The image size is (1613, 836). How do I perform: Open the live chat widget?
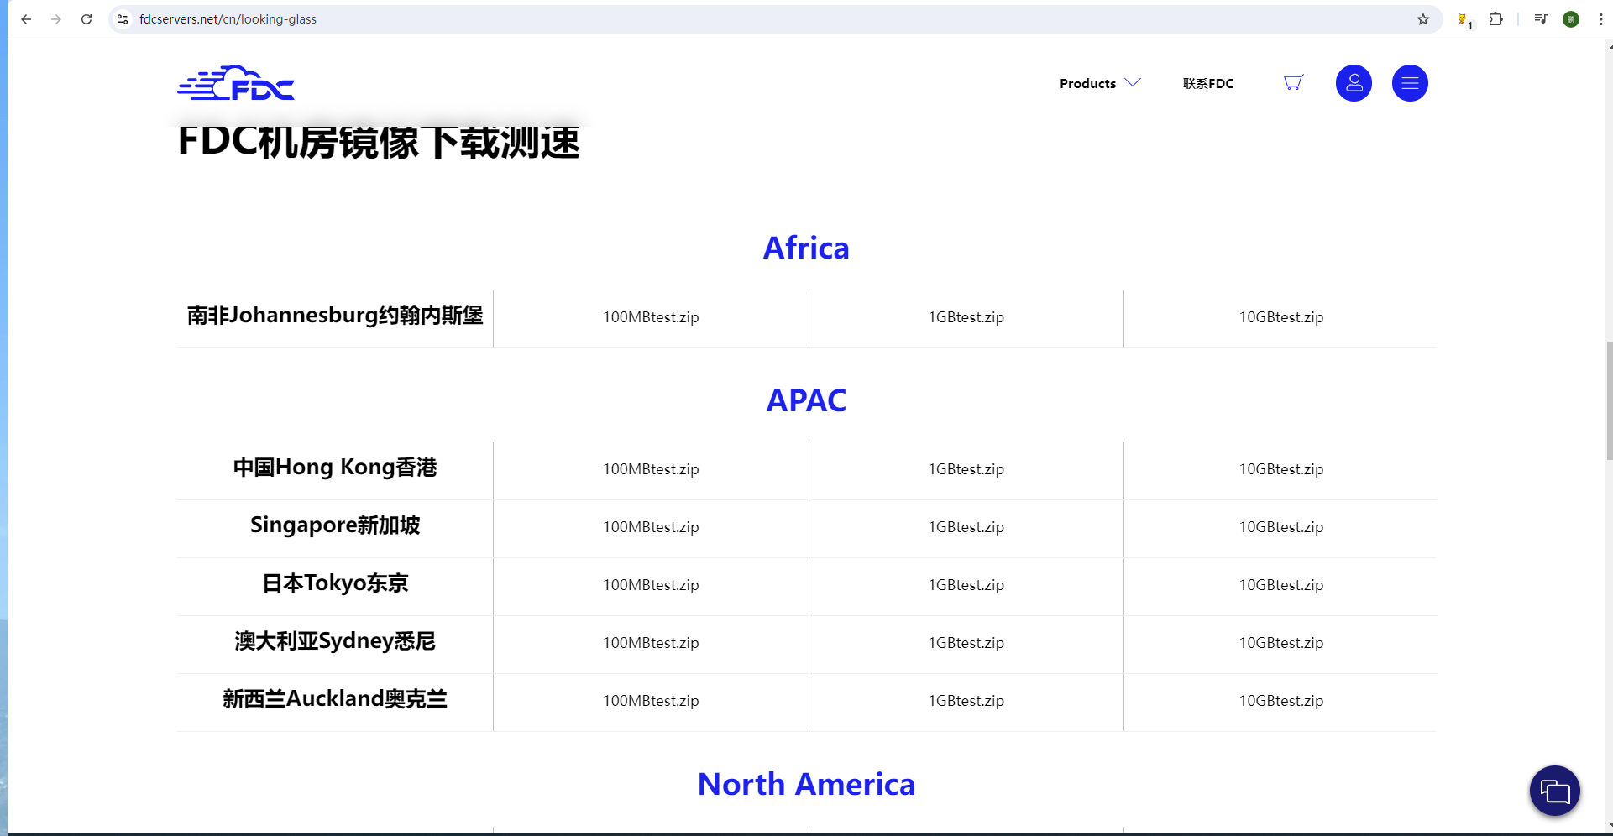1555,791
